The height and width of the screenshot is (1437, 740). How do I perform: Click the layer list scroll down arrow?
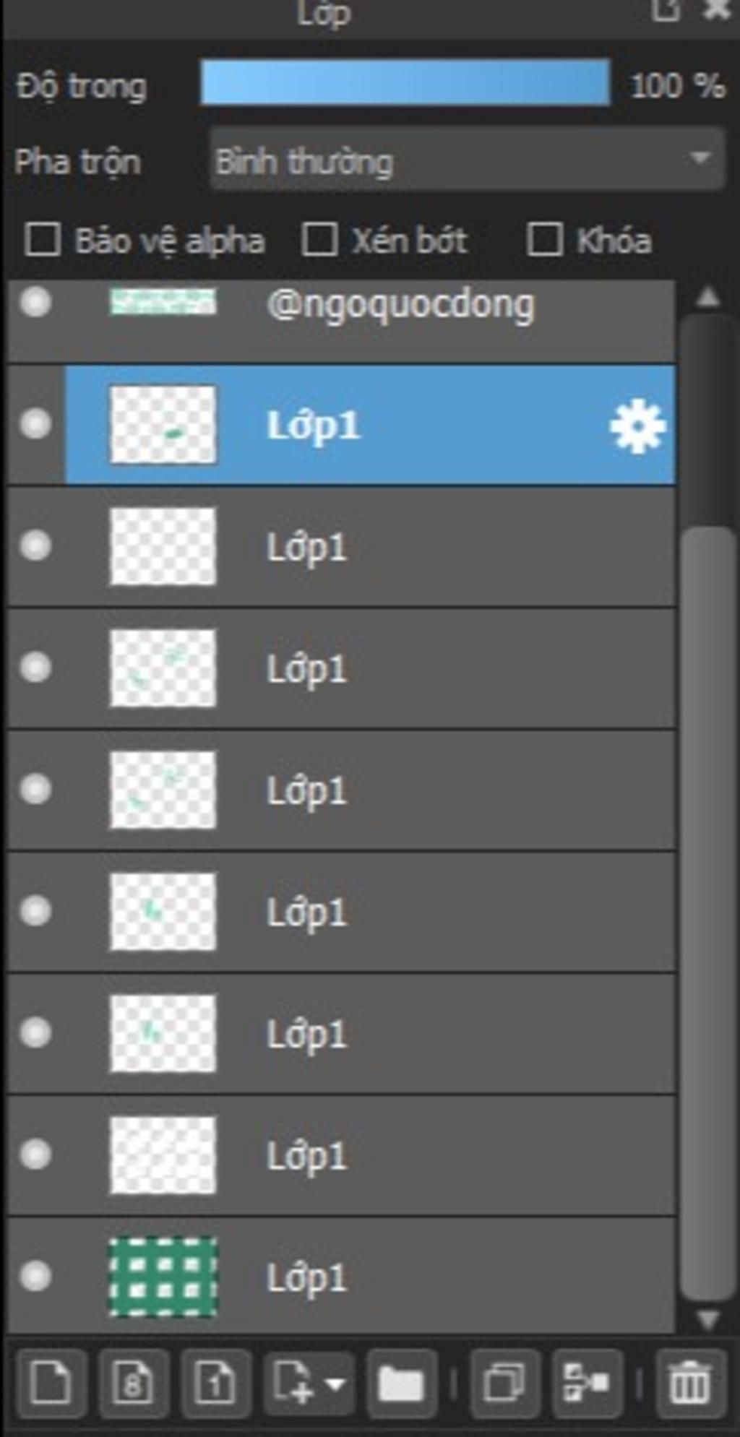708,1319
